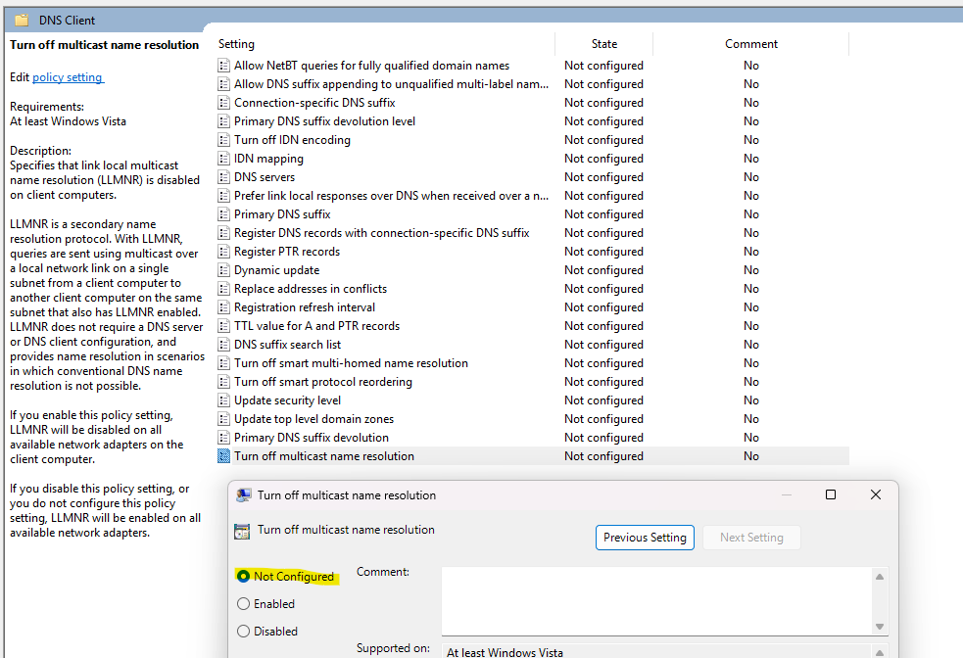This screenshot has height=658, width=963.
Task: Click icon beside IDN mapping
Action: pos(224,159)
